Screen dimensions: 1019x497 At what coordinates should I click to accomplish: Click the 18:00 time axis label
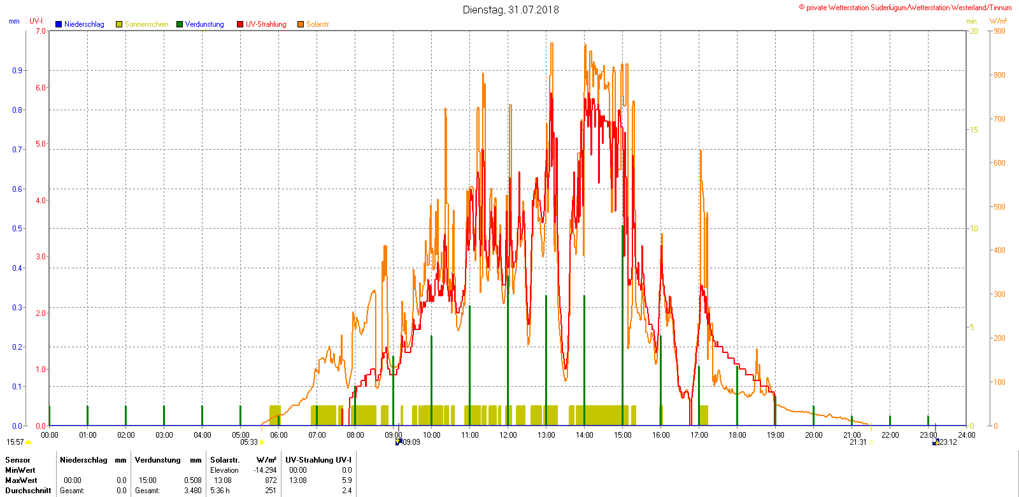738,435
